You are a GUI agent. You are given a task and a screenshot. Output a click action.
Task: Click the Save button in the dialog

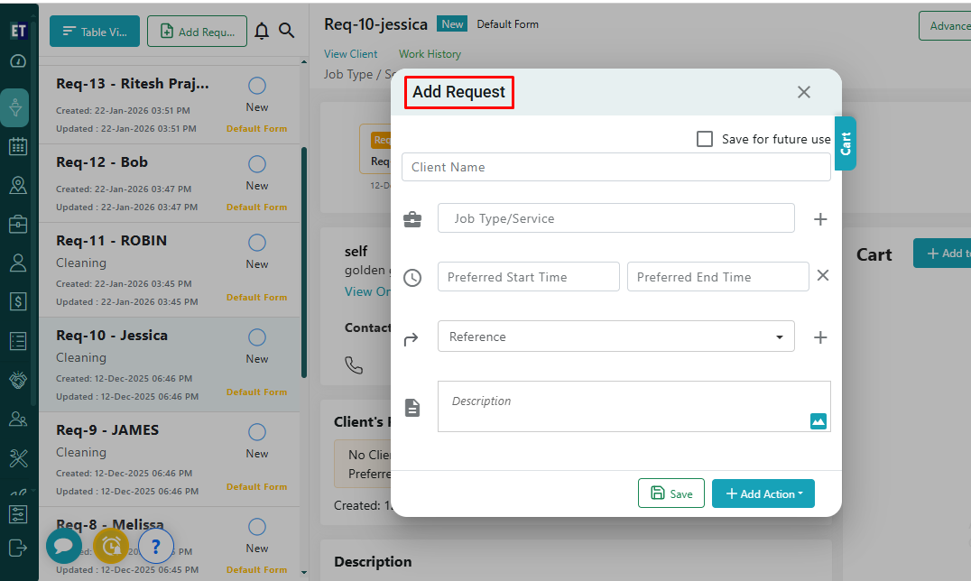pyautogui.click(x=671, y=493)
